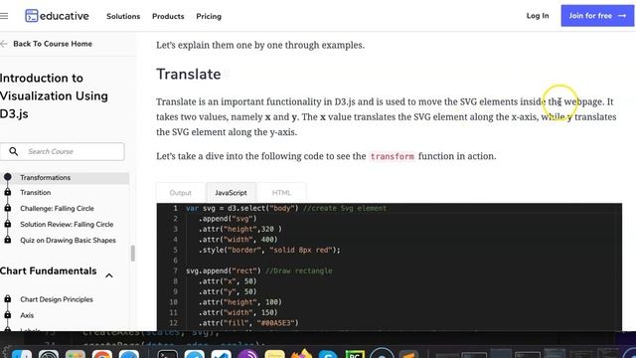Open PyCharm from the dock

coord(355,354)
